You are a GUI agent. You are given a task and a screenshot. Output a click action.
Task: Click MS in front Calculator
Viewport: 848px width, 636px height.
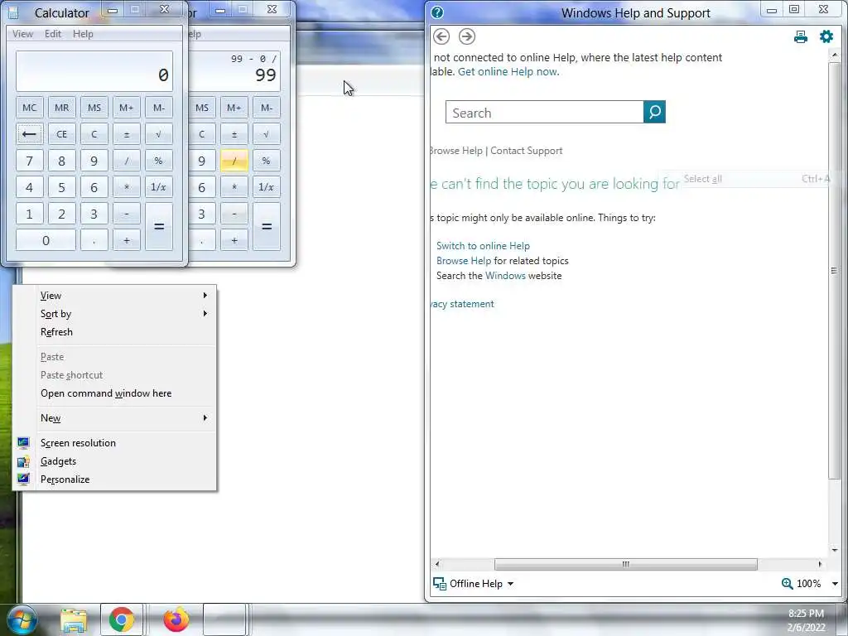pos(94,108)
